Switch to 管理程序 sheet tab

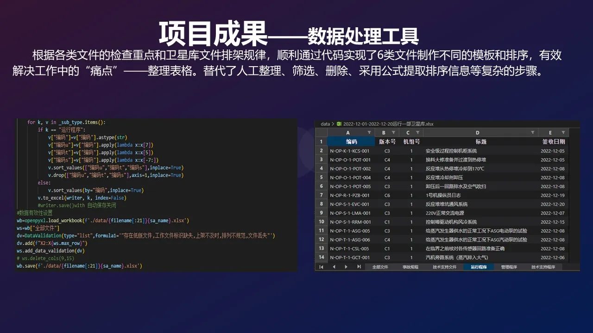[x=509, y=267]
